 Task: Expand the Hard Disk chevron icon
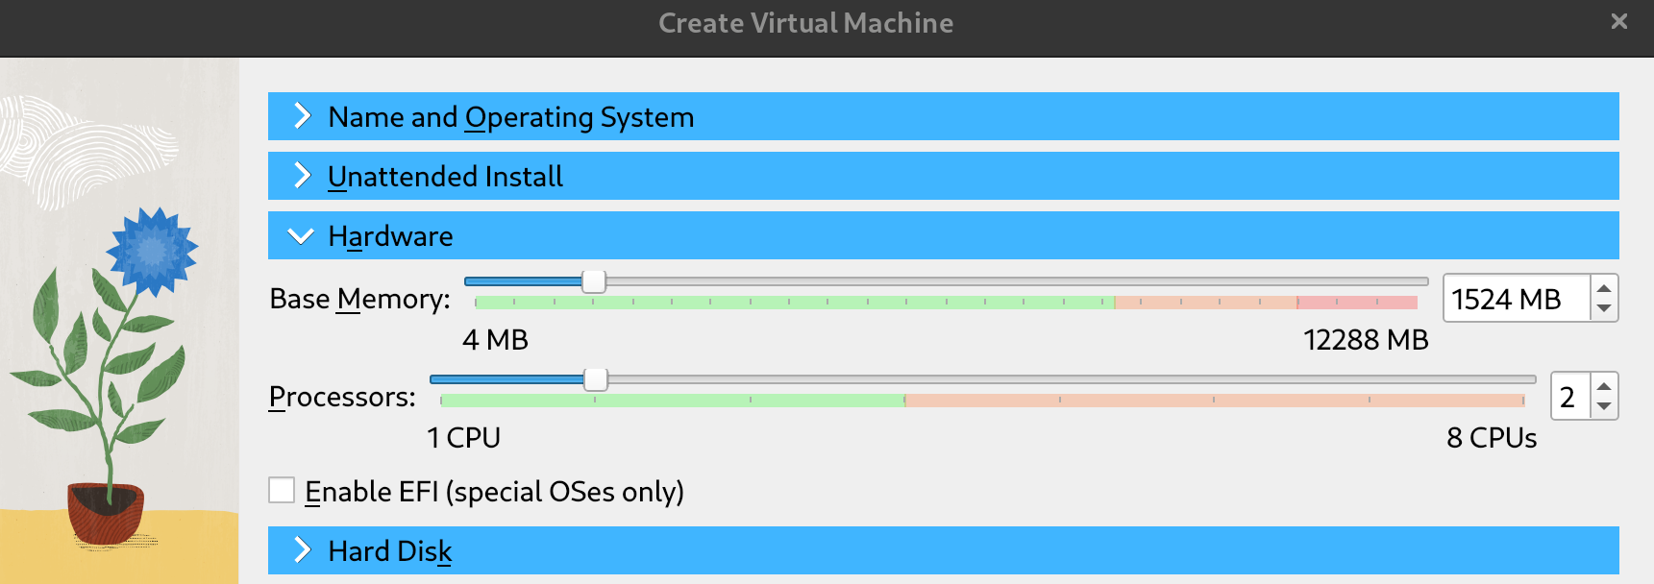(302, 550)
